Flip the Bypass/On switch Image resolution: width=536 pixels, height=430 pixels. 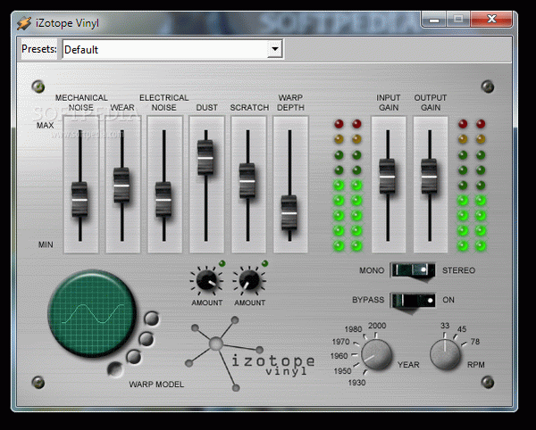click(413, 301)
